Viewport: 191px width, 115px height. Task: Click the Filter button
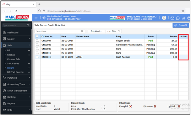point(114,31)
